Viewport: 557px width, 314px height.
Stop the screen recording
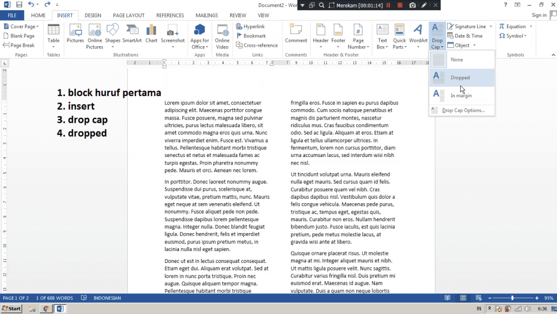pyautogui.click(x=400, y=5)
